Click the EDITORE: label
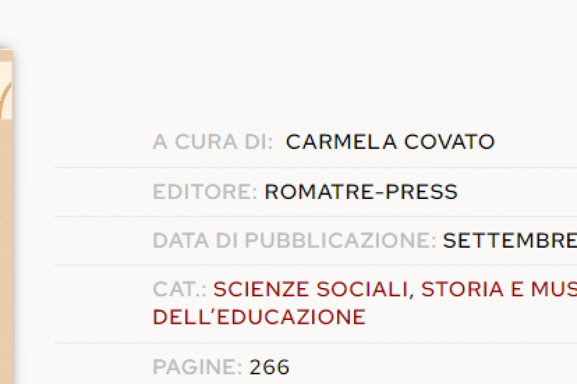 tap(205, 191)
